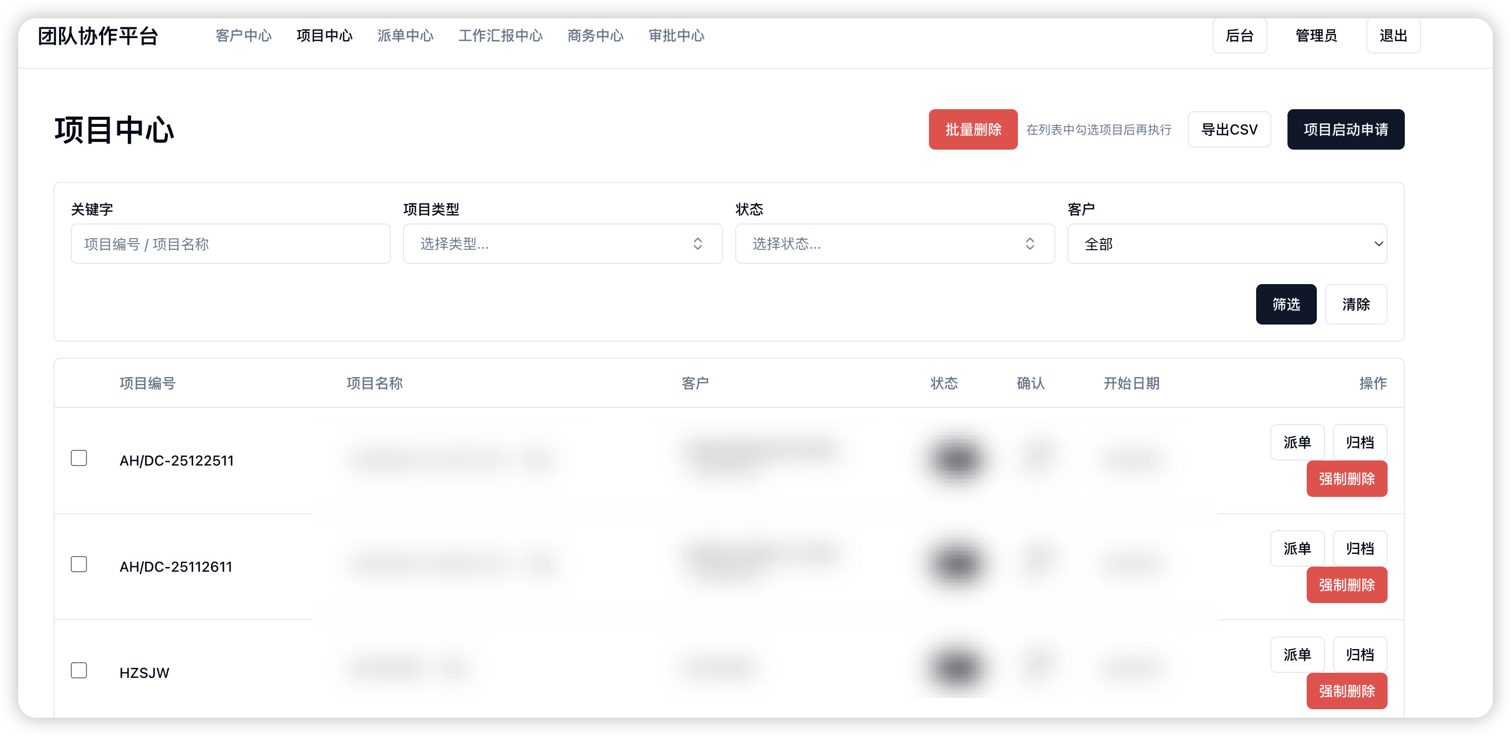Open 审批中心 in top menu
The height and width of the screenshot is (736, 1511).
pos(676,36)
